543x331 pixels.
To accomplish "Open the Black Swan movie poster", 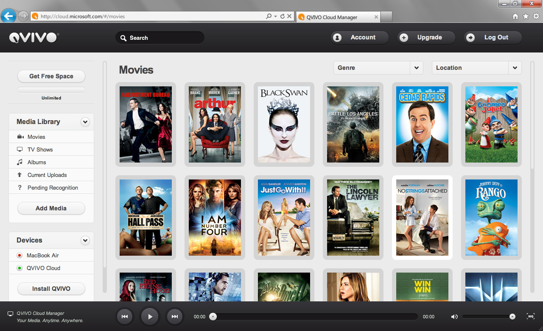I will (x=284, y=124).
